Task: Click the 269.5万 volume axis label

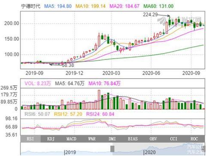Action: click(9, 88)
